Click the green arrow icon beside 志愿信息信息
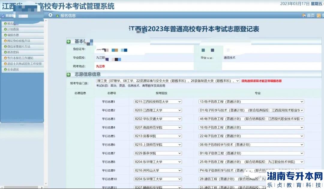Image resolution: width=324 pixels, height=189 pixels. pyautogui.click(x=69, y=75)
